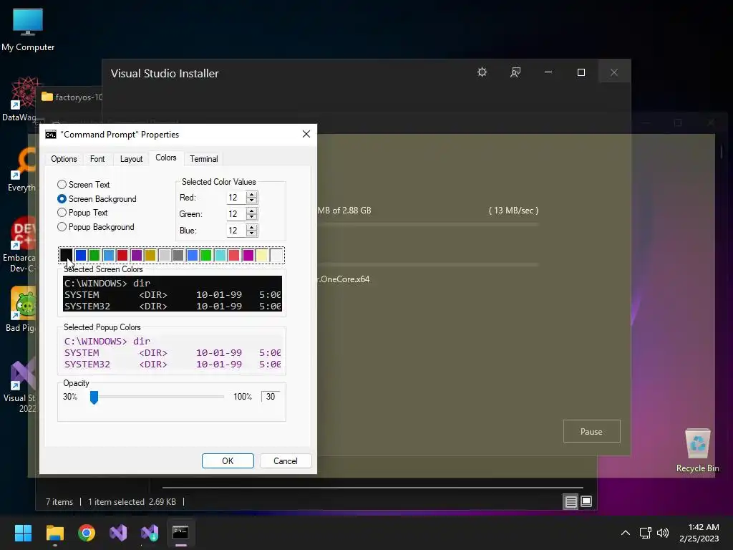
Task: Expand the hidden system tray icons chevron
Action: [625, 533]
